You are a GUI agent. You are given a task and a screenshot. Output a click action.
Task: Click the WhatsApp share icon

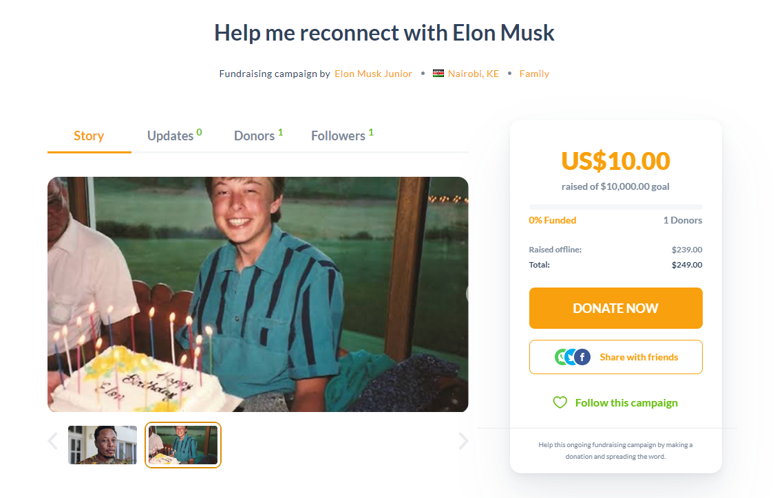(560, 357)
